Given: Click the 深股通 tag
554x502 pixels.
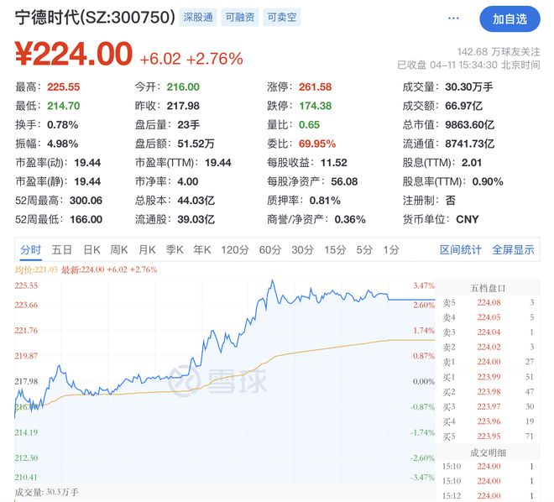Looking at the screenshot, I should (198, 18).
